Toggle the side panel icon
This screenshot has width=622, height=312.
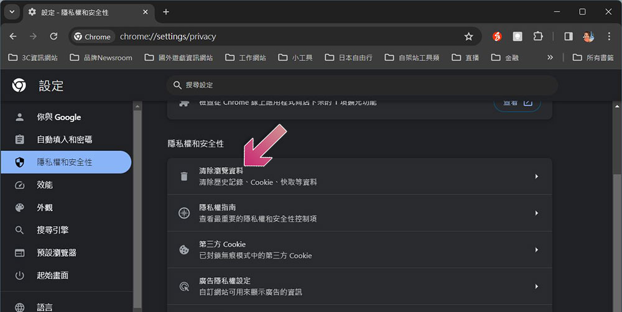[569, 37]
